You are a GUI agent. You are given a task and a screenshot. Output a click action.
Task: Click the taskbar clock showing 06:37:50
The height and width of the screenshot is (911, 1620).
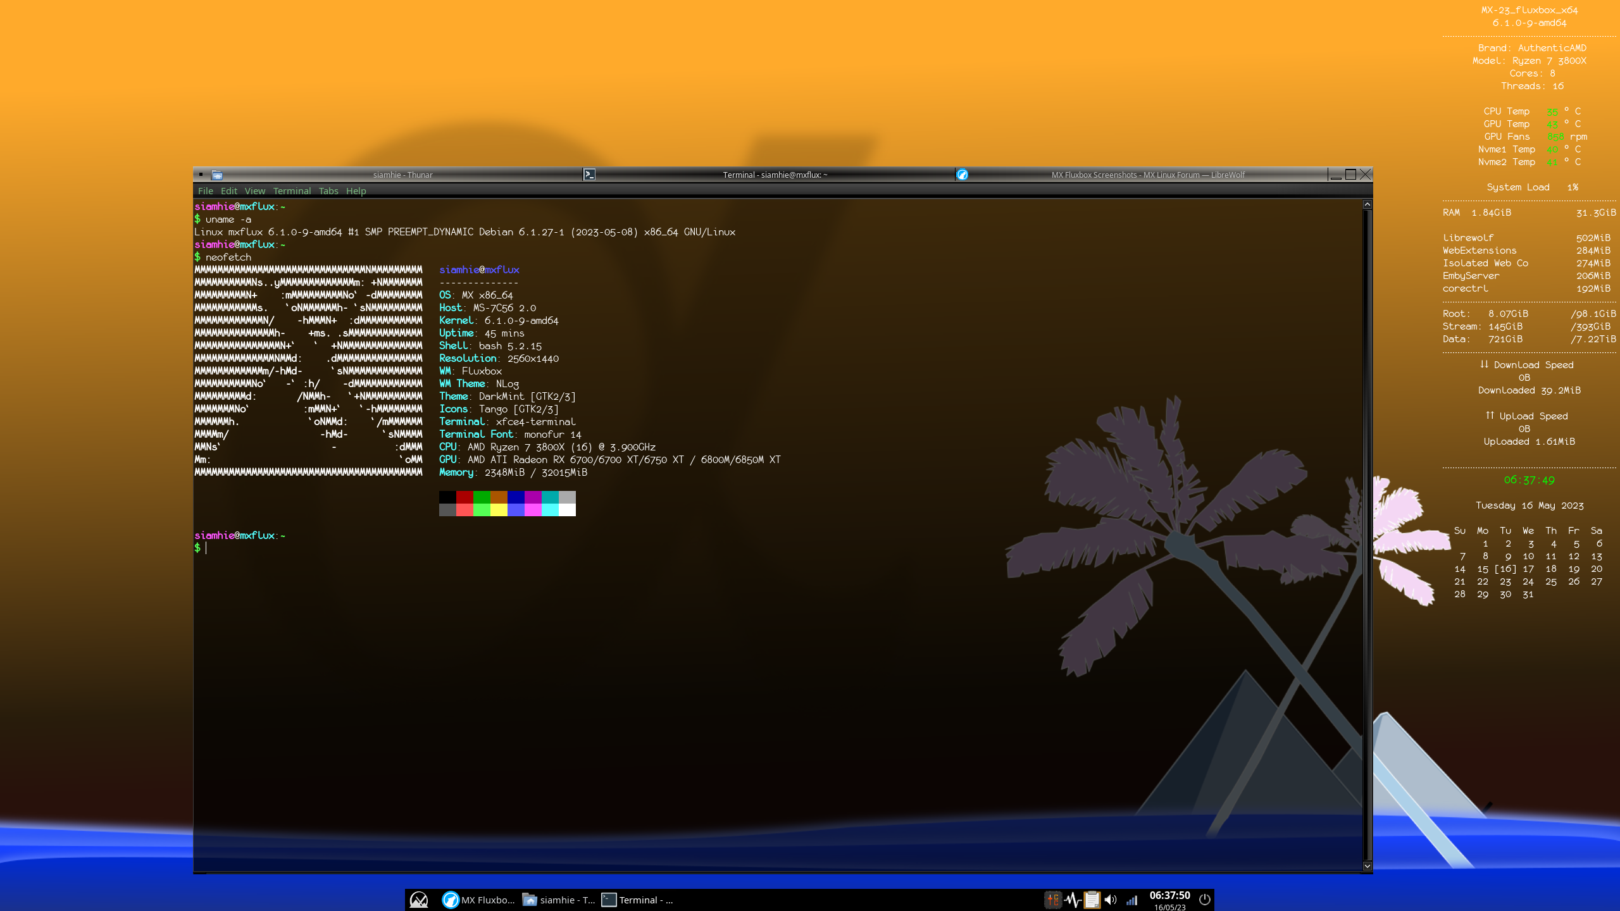tap(1169, 896)
